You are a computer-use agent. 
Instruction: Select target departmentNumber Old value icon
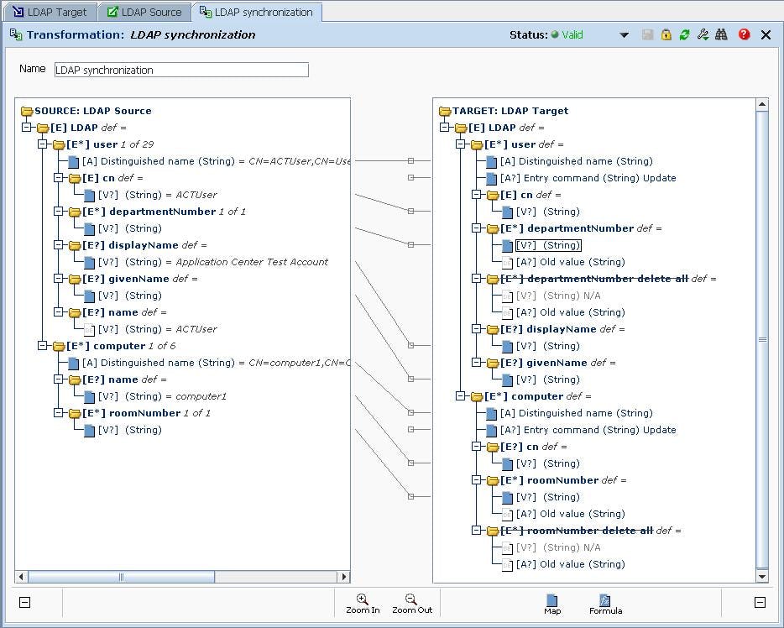508,262
